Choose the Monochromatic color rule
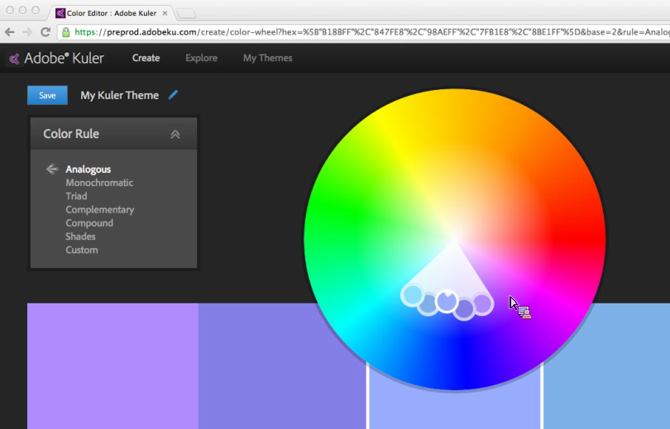Screen dimensions: 670x429 [x=99, y=183]
